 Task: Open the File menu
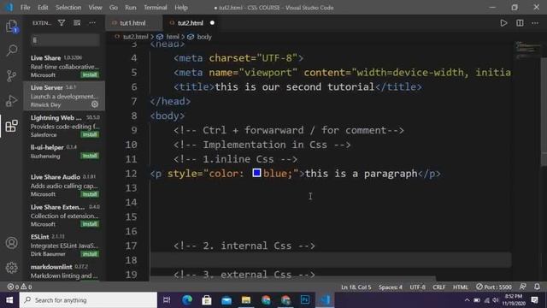tap(25, 8)
